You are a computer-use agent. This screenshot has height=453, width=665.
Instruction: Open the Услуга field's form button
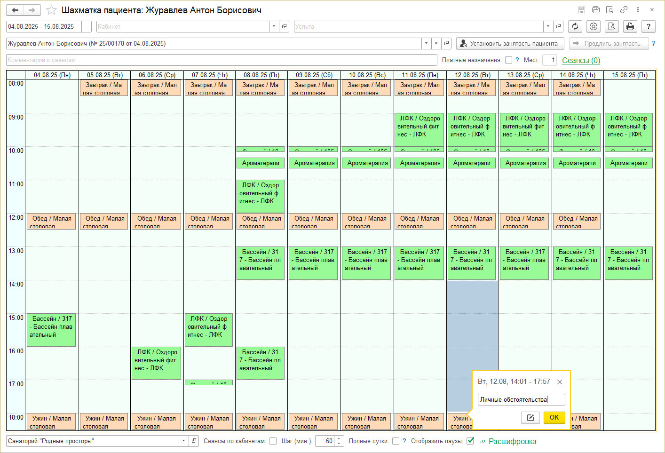[x=558, y=27]
